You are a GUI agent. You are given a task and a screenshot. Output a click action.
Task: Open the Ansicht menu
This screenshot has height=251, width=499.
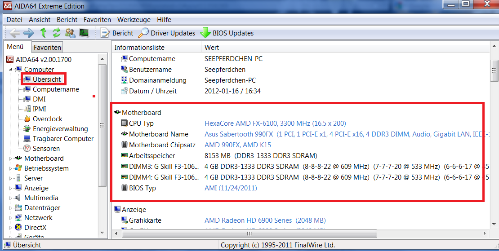point(40,20)
